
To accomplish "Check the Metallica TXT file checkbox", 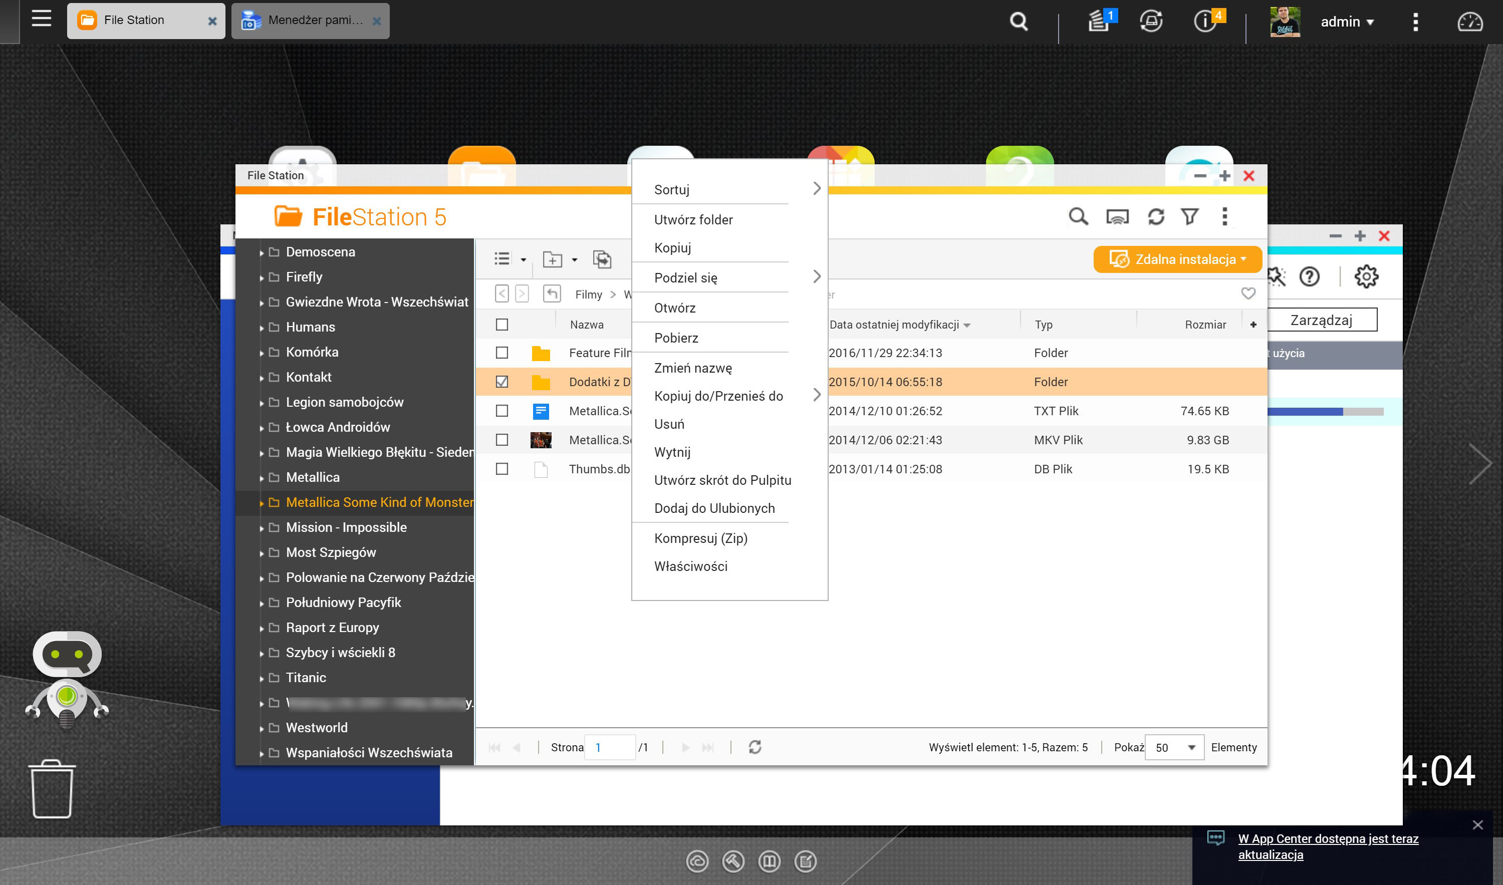I will (502, 412).
